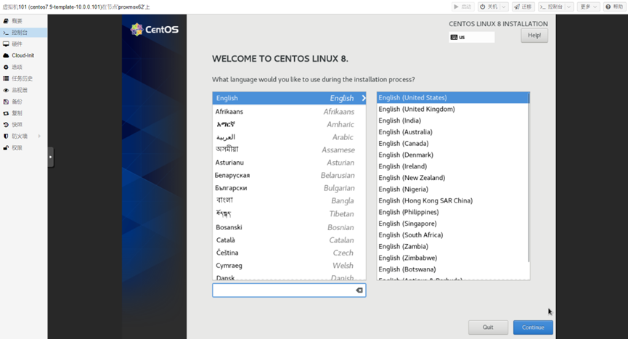The image size is (628, 339).
Task: Select Čeština in the language list
Action: (289, 253)
